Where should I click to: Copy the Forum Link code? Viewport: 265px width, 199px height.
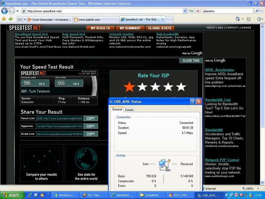tap(91, 118)
